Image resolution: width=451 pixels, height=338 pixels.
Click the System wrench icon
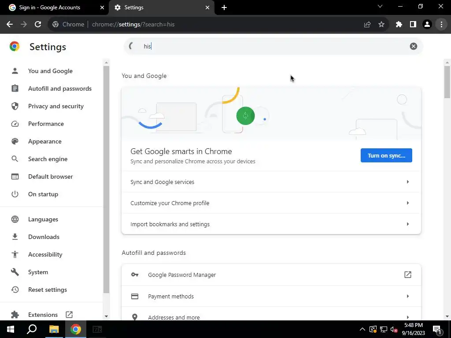click(x=15, y=272)
